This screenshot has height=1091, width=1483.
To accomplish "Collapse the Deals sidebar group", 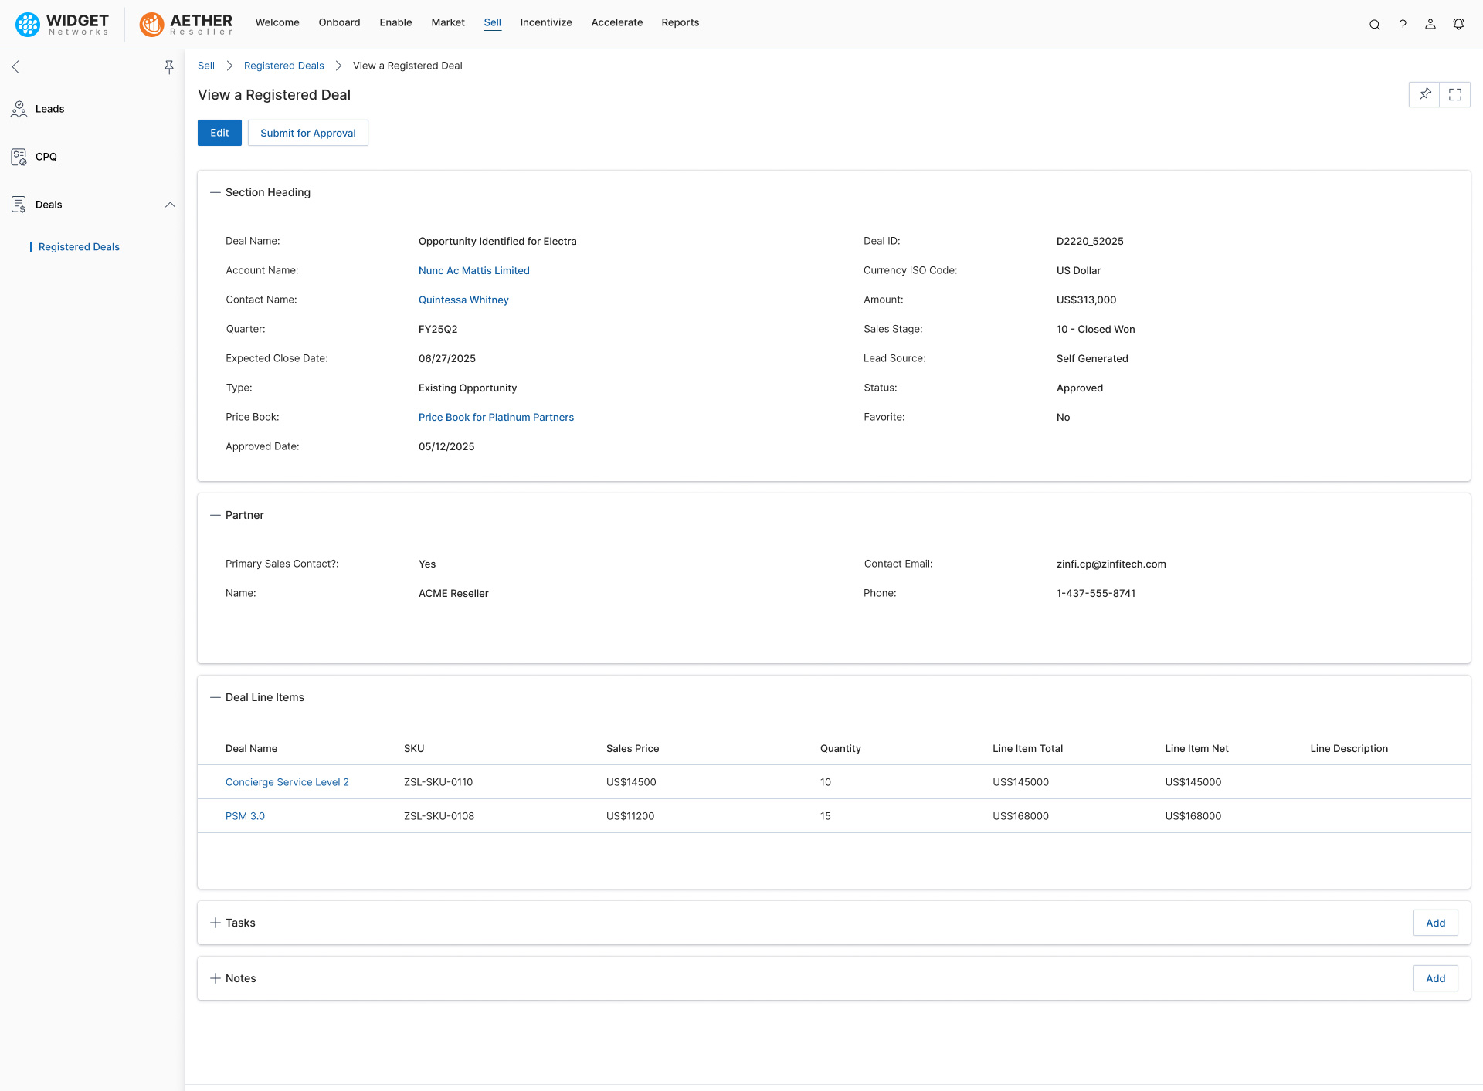I will pyautogui.click(x=170, y=205).
